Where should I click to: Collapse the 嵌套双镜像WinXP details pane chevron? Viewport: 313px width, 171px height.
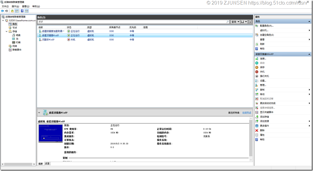pos(39,112)
